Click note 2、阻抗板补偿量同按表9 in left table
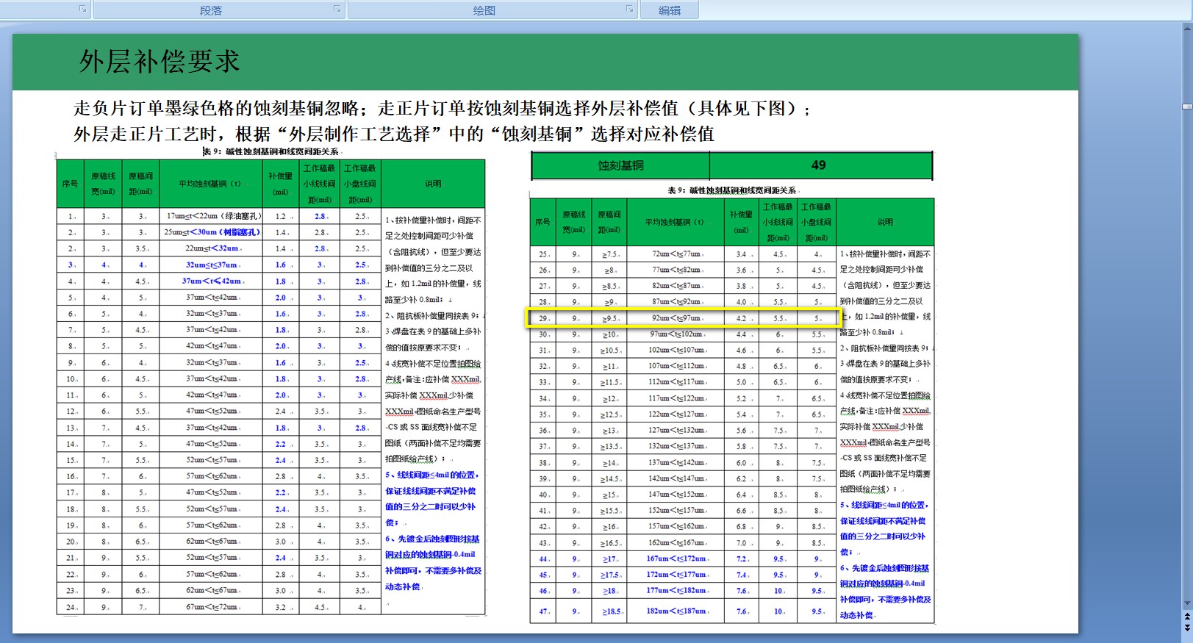 (x=432, y=316)
